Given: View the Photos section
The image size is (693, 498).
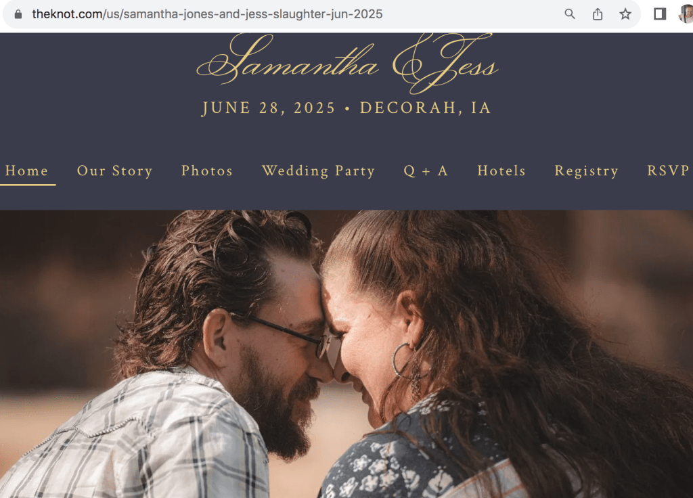Looking at the screenshot, I should point(207,171).
